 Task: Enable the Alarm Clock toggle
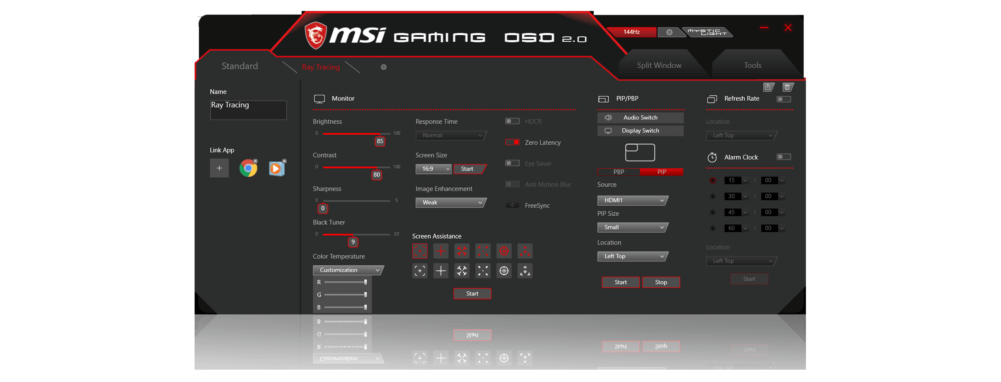[784, 157]
